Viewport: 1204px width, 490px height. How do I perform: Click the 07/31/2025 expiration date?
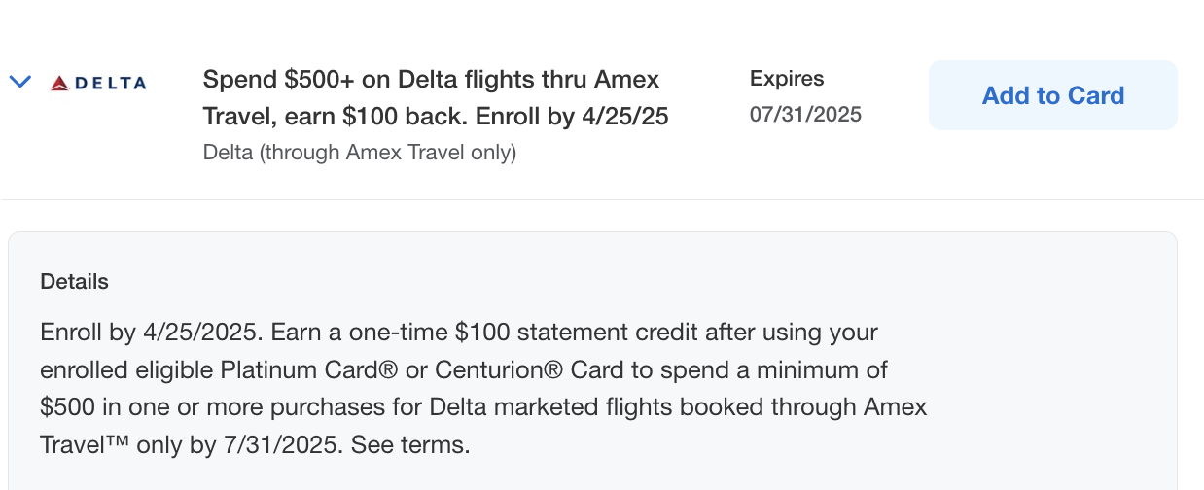[x=805, y=115]
